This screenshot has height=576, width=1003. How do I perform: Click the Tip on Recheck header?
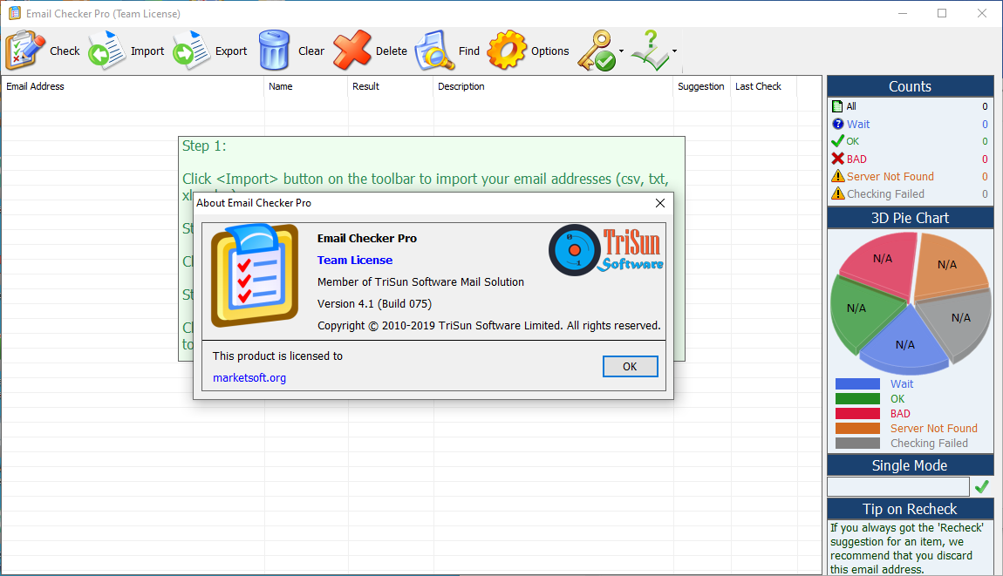point(911,509)
